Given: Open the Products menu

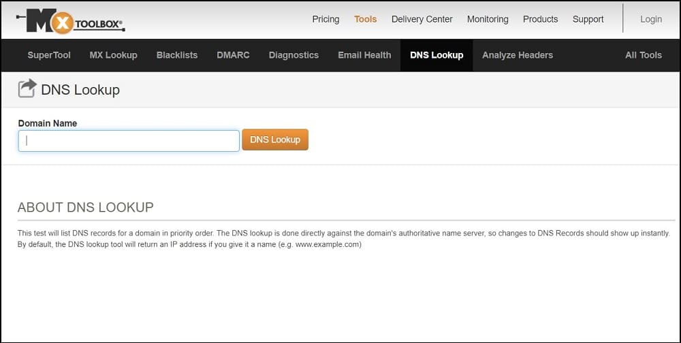Looking at the screenshot, I should (x=540, y=19).
